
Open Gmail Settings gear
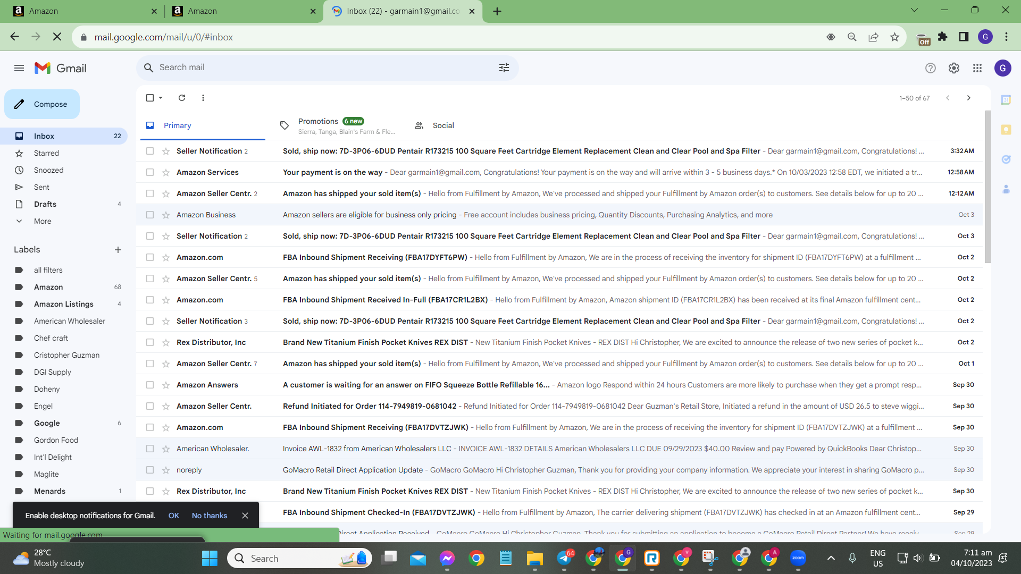[x=954, y=68]
